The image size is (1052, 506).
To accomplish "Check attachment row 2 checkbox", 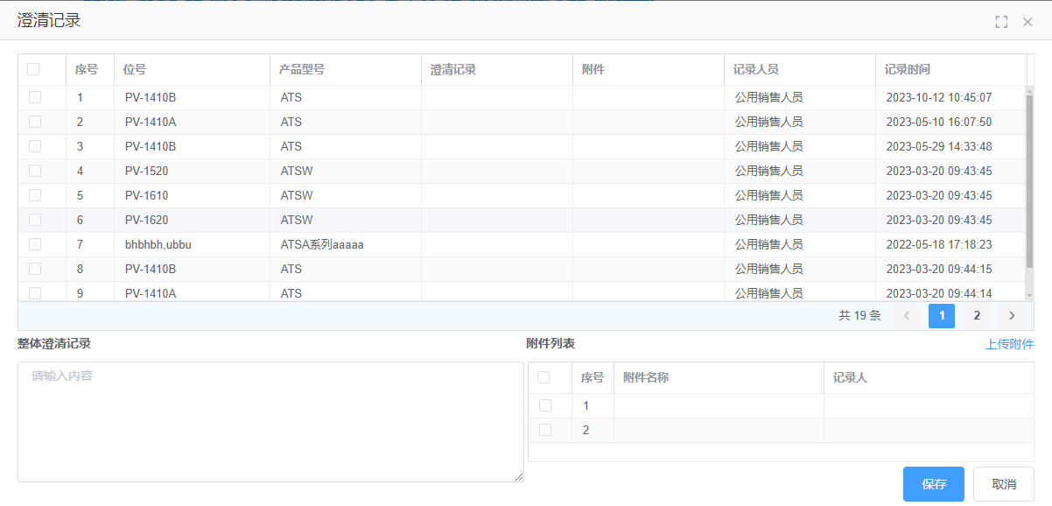I will click(545, 430).
